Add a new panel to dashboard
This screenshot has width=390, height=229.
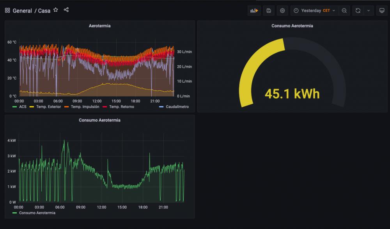coord(254,11)
